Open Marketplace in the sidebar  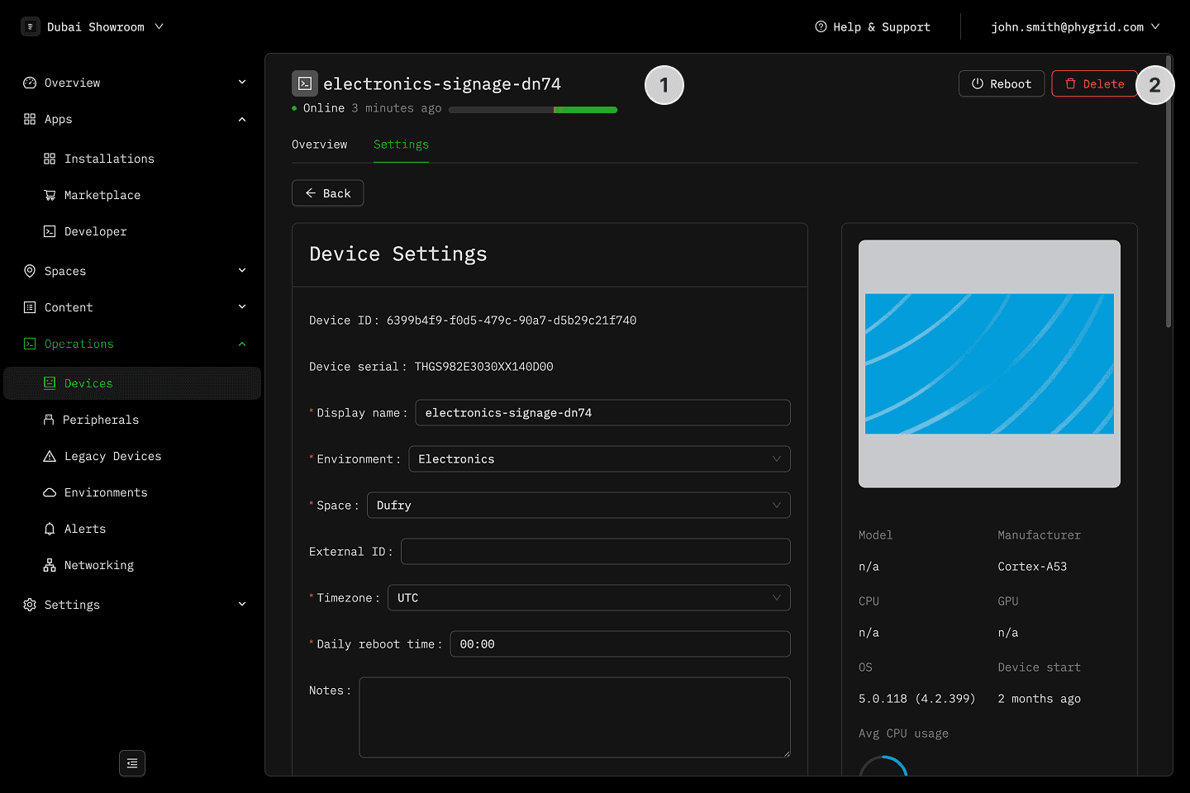(x=132, y=195)
